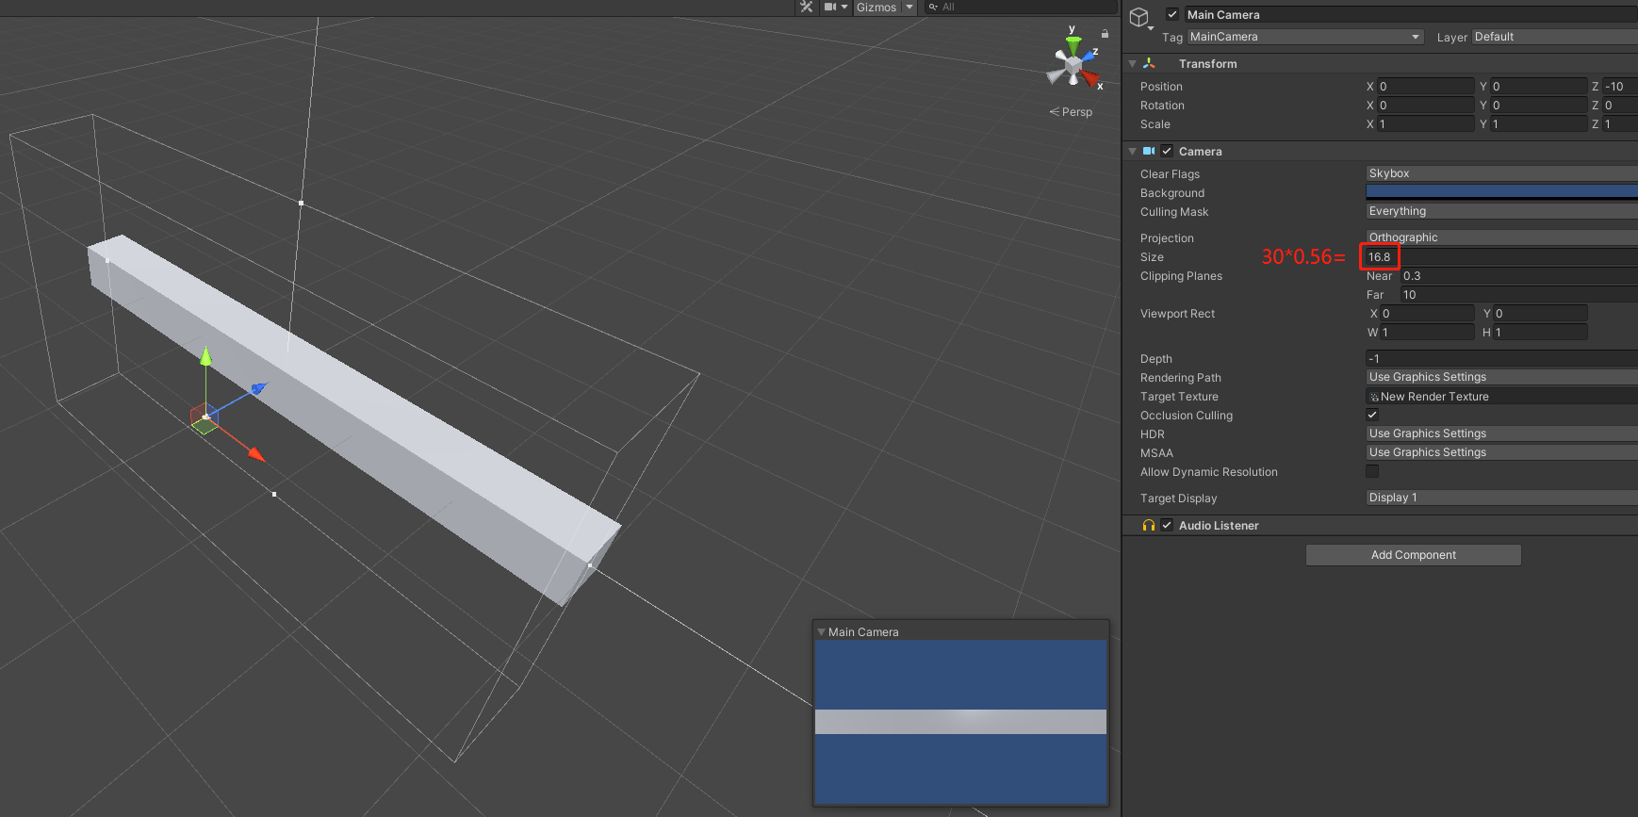Open the Background color swatch
This screenshot has height=817, width=1638.
coord(1502,192)
